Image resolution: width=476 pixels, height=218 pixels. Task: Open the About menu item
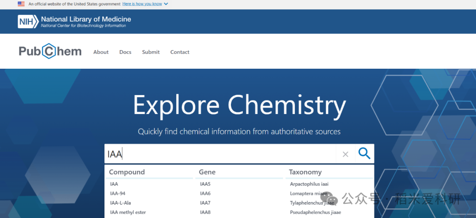[101, 52]
